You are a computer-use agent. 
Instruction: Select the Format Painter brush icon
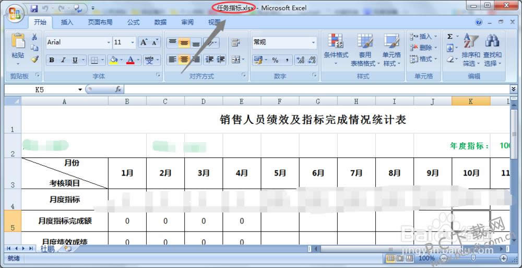click(34, 60)
